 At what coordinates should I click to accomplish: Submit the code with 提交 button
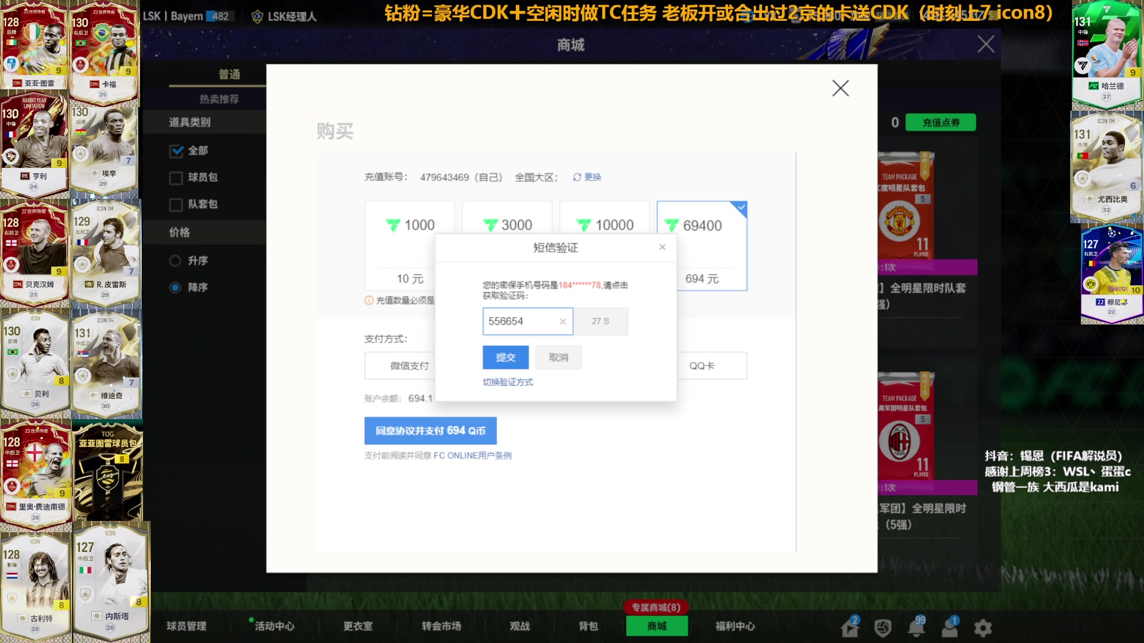[x=505, y=357]
